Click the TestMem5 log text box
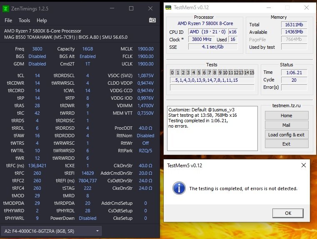The height and width of the screenshot is (239, 317). tap(212, 128)
